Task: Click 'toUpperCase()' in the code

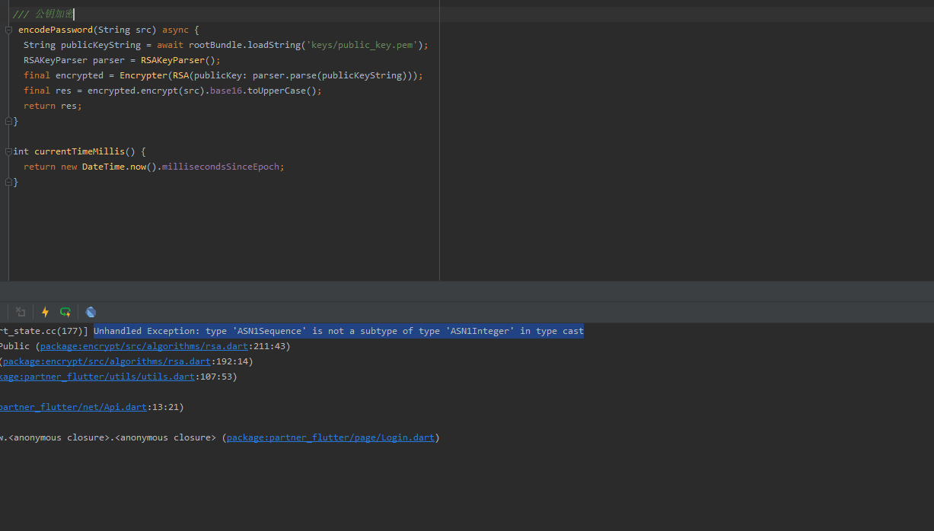Action: coord(282,91)
